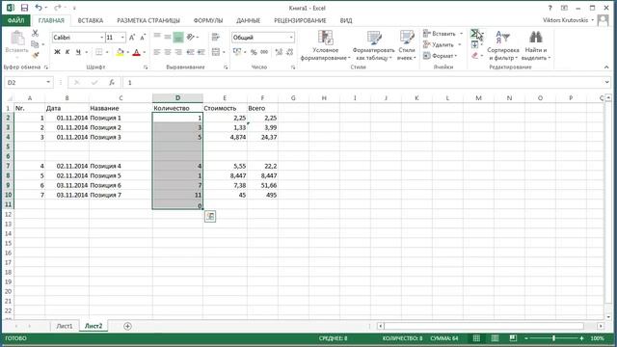Click the Undo arrow icon
Viewport: 617px width, 347px height.
(39, 8)
